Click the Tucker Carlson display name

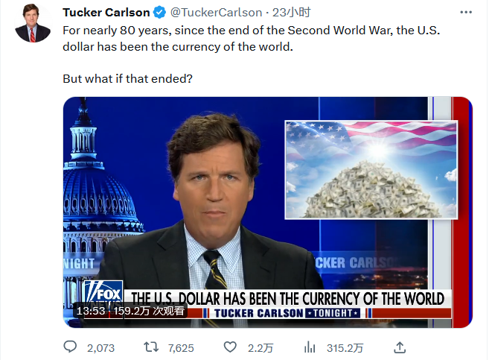tap(106, 13)
